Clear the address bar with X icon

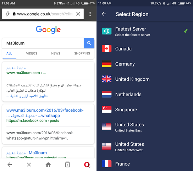click(x=78, y=14)
